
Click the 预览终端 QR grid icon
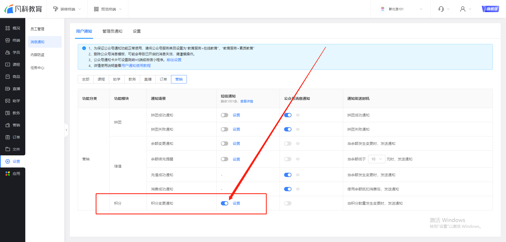pos(96,9)
